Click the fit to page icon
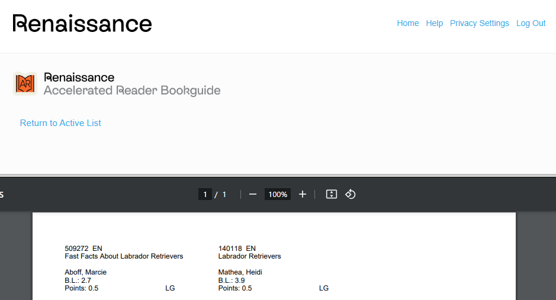The image size is (556, 300). coord(332,195)
